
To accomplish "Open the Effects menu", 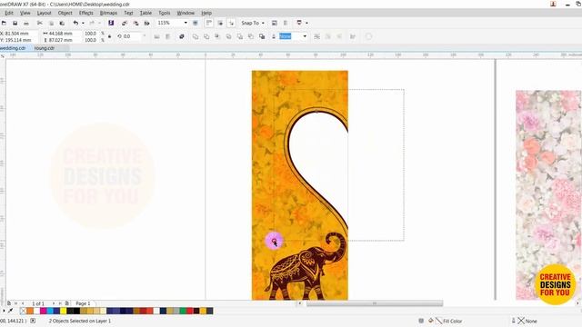I will [86, 13].
